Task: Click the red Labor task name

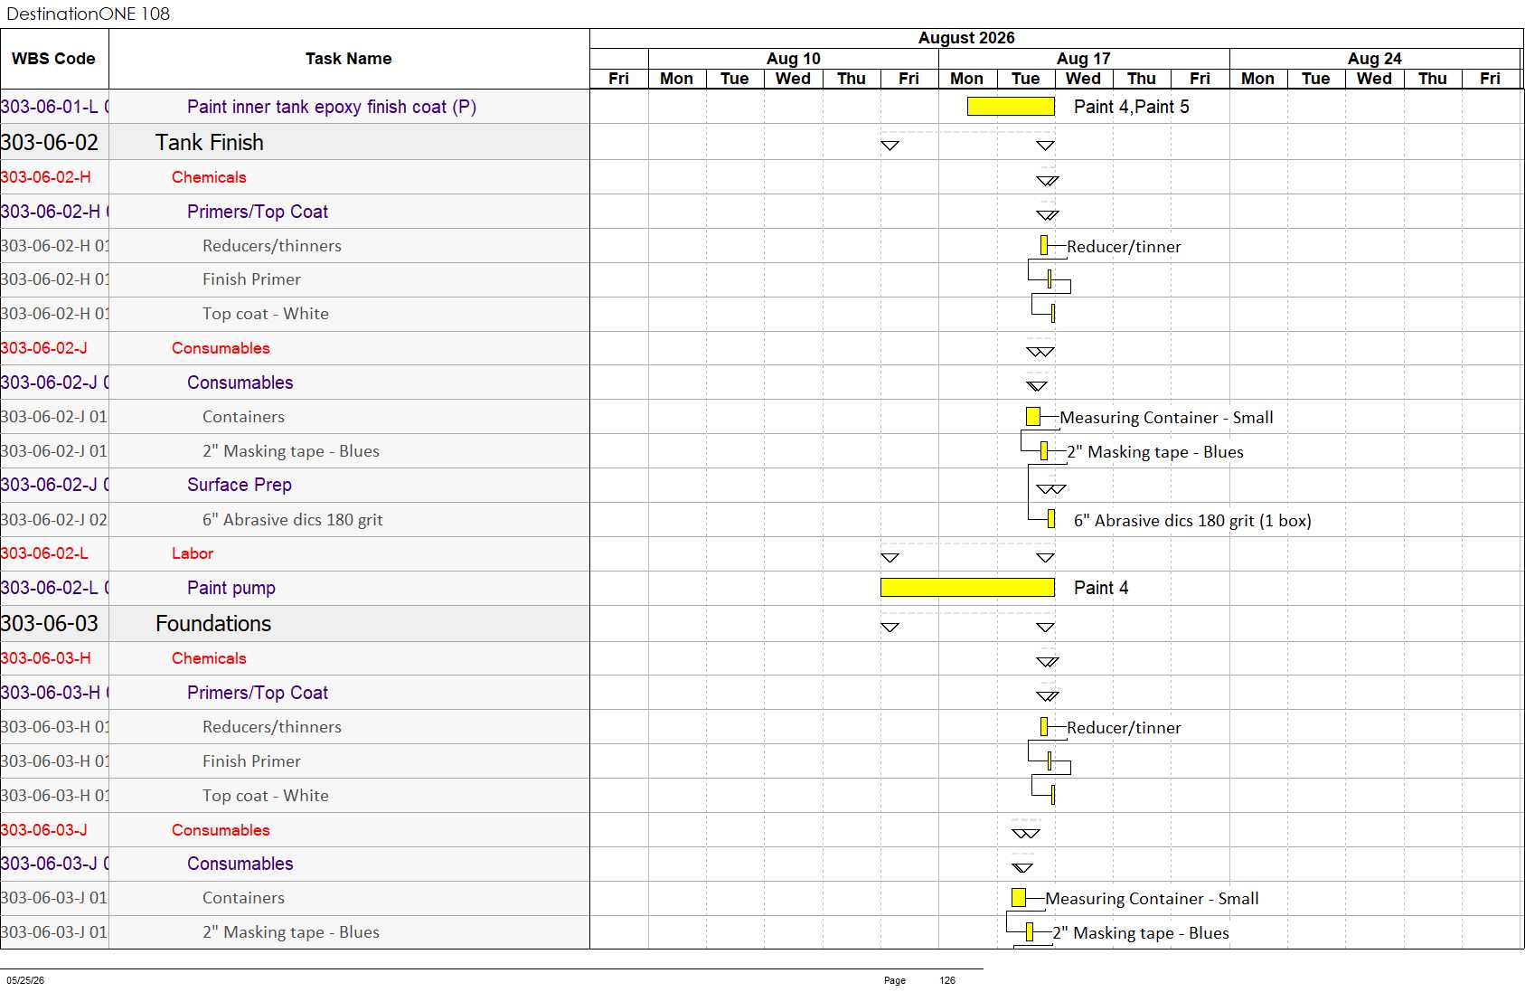Action: [x=193, y=553]
